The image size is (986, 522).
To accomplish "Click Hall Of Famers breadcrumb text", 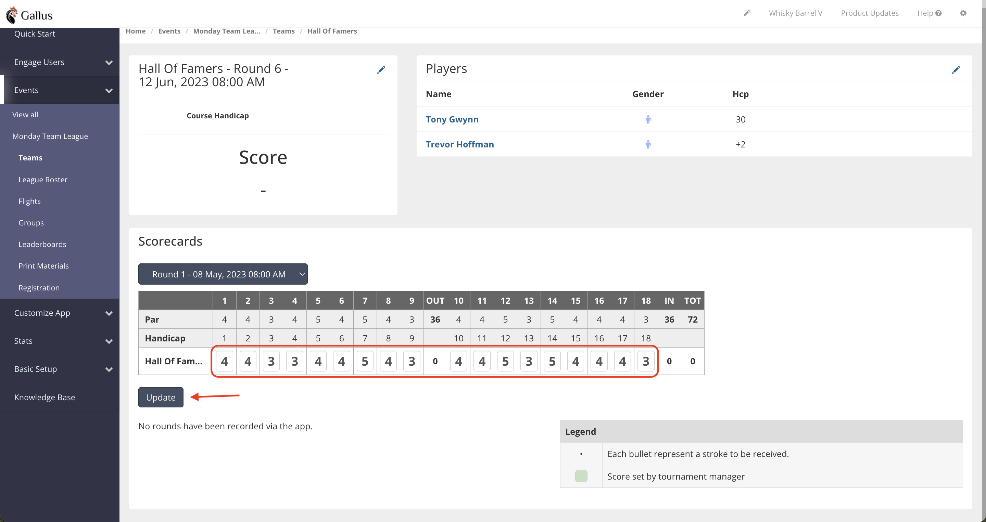I will click(x=332, y=31).
